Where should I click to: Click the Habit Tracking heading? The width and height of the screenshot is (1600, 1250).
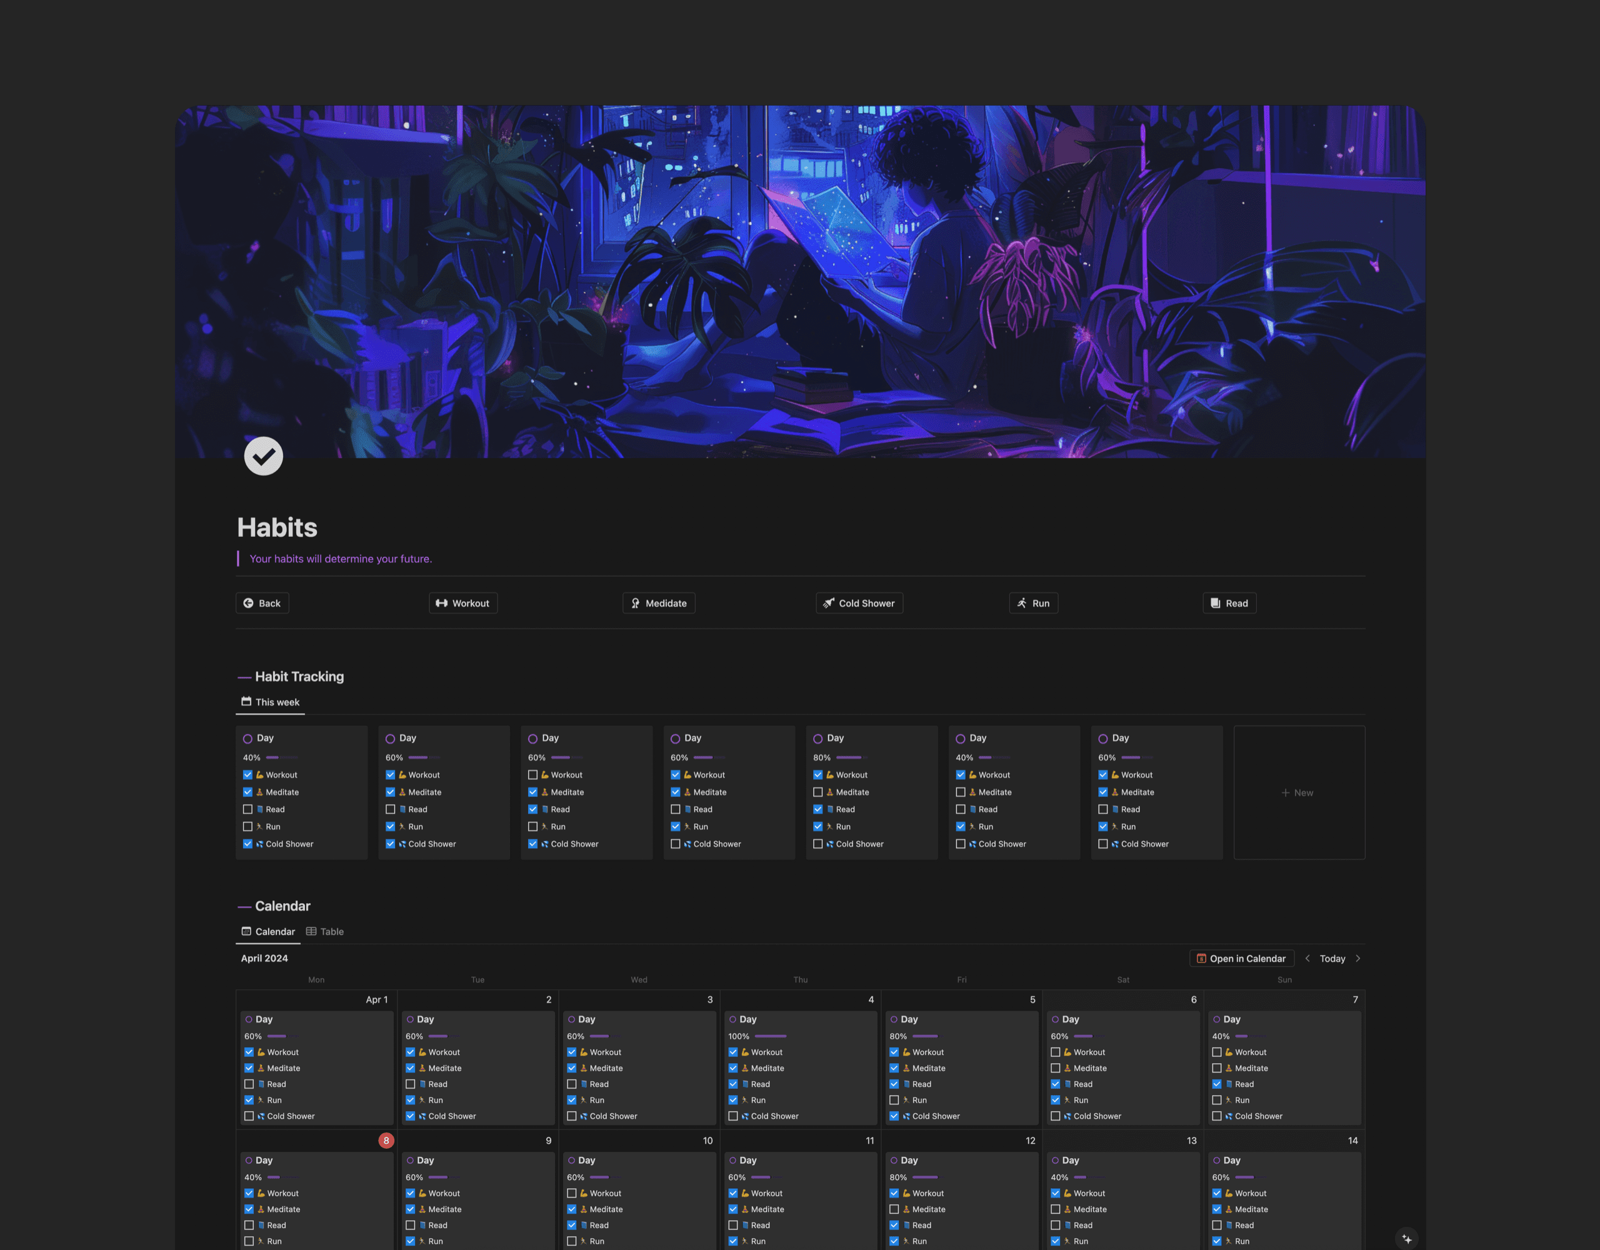[299, 676]
